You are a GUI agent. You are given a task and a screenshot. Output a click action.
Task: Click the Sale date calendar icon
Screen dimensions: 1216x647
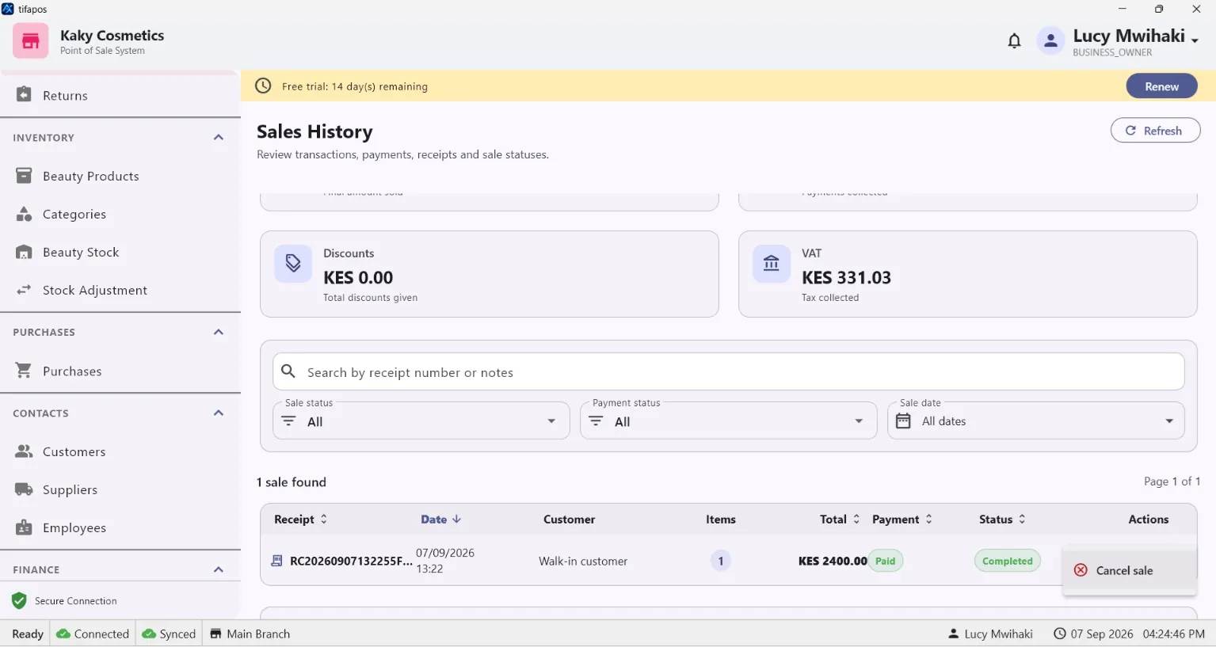pyautogui.click(x=903, y=421)
